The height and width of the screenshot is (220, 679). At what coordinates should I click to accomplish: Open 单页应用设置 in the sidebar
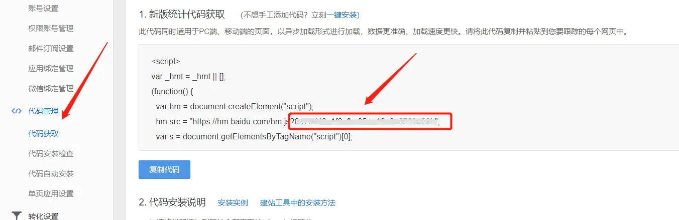click(51, 193)
